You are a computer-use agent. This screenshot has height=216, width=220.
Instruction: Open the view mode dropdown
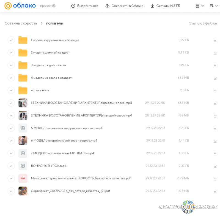[200, 6]
